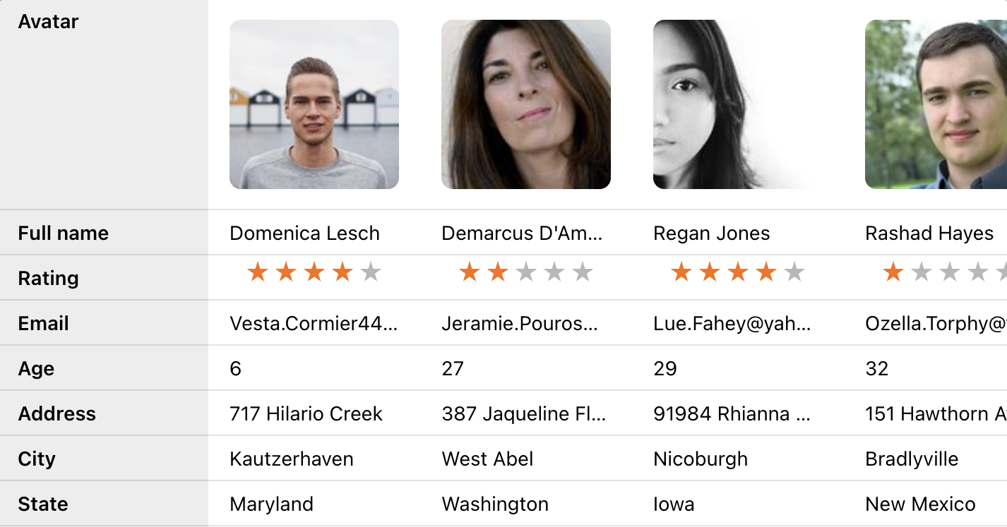Click the Email row header
Screen dimensions: 1007x527
pyautogui.click(x=44, y=324)
